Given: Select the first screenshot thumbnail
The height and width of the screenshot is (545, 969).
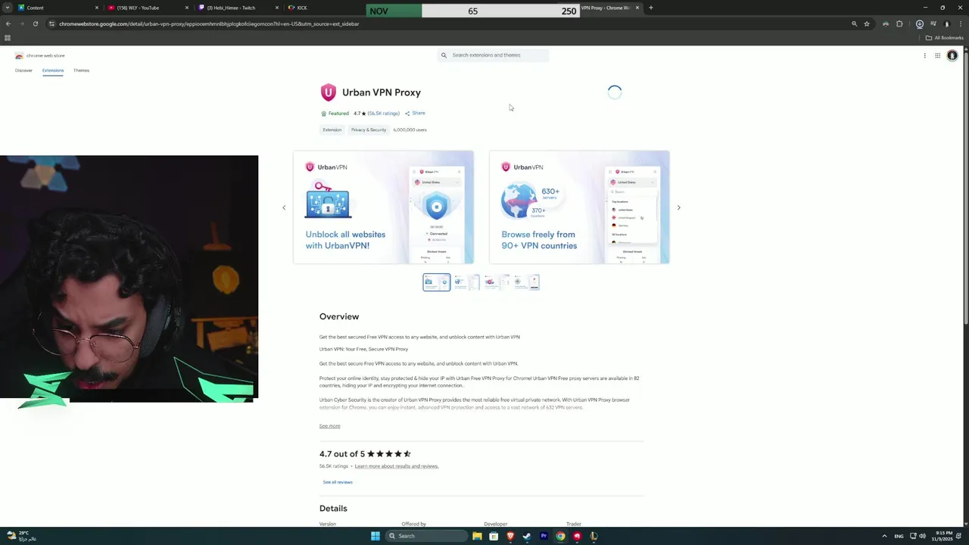Looking at the screenshot, I should [x=437, y=282].
